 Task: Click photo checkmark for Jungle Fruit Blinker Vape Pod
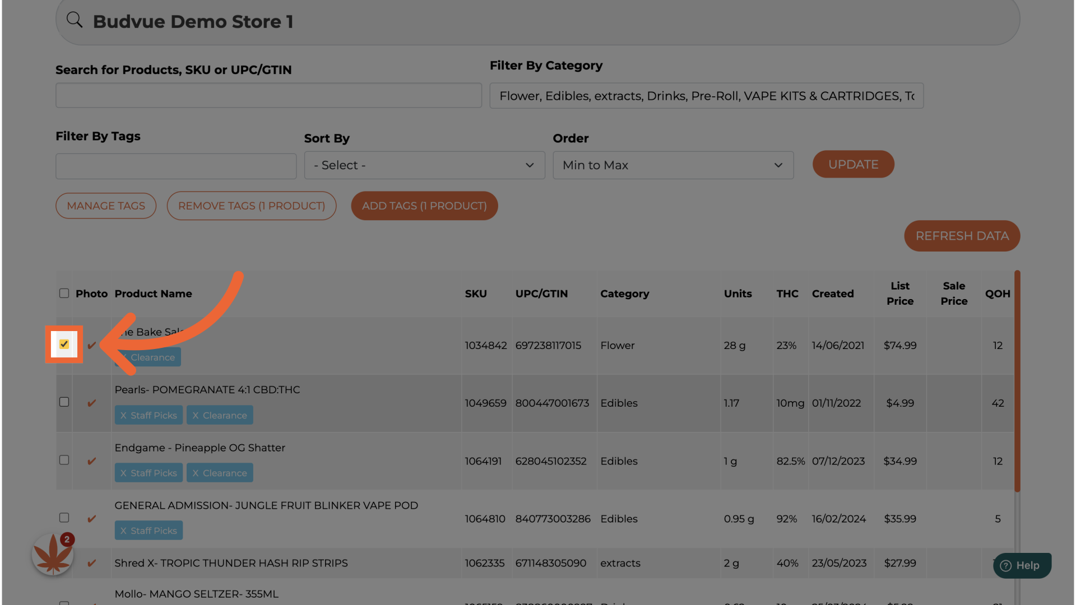[91, 519]
